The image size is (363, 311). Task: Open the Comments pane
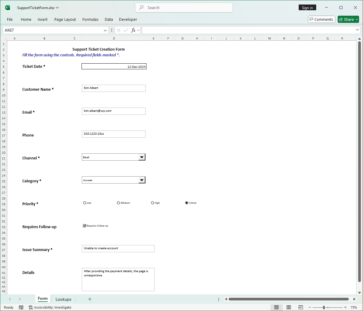click(321, 19)
